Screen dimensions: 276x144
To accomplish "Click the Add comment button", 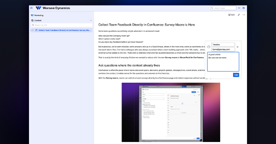I will tap(236, 75).
